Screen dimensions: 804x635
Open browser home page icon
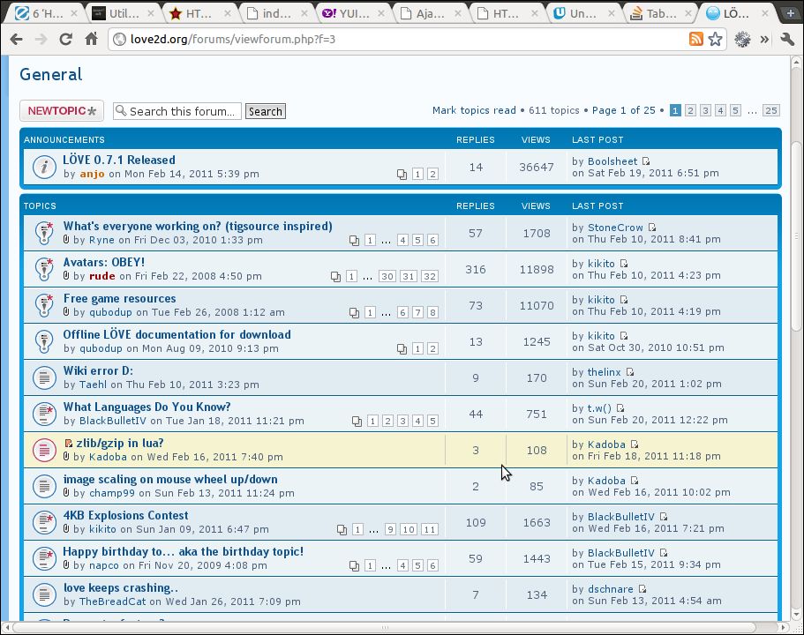pos(91,39)
